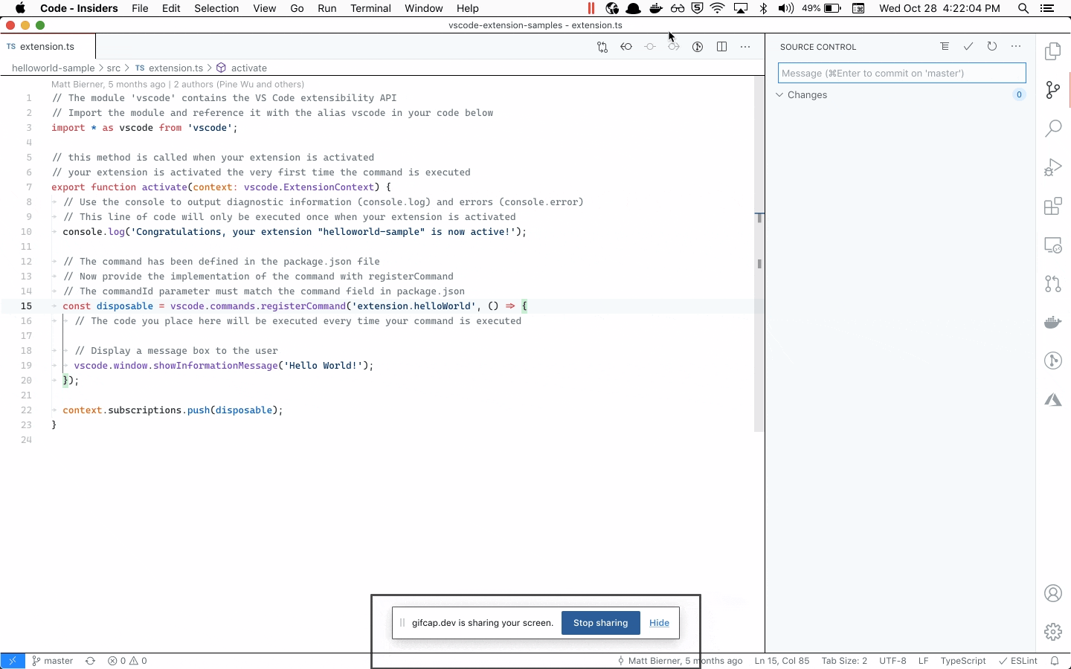1071x669 pixels.
Task: Click the Split Editor icon
Action: tap(721, 47)
